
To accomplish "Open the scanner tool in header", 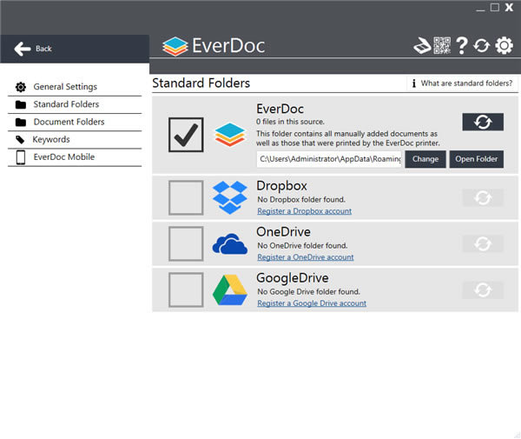I will click(x=422, y=46).
